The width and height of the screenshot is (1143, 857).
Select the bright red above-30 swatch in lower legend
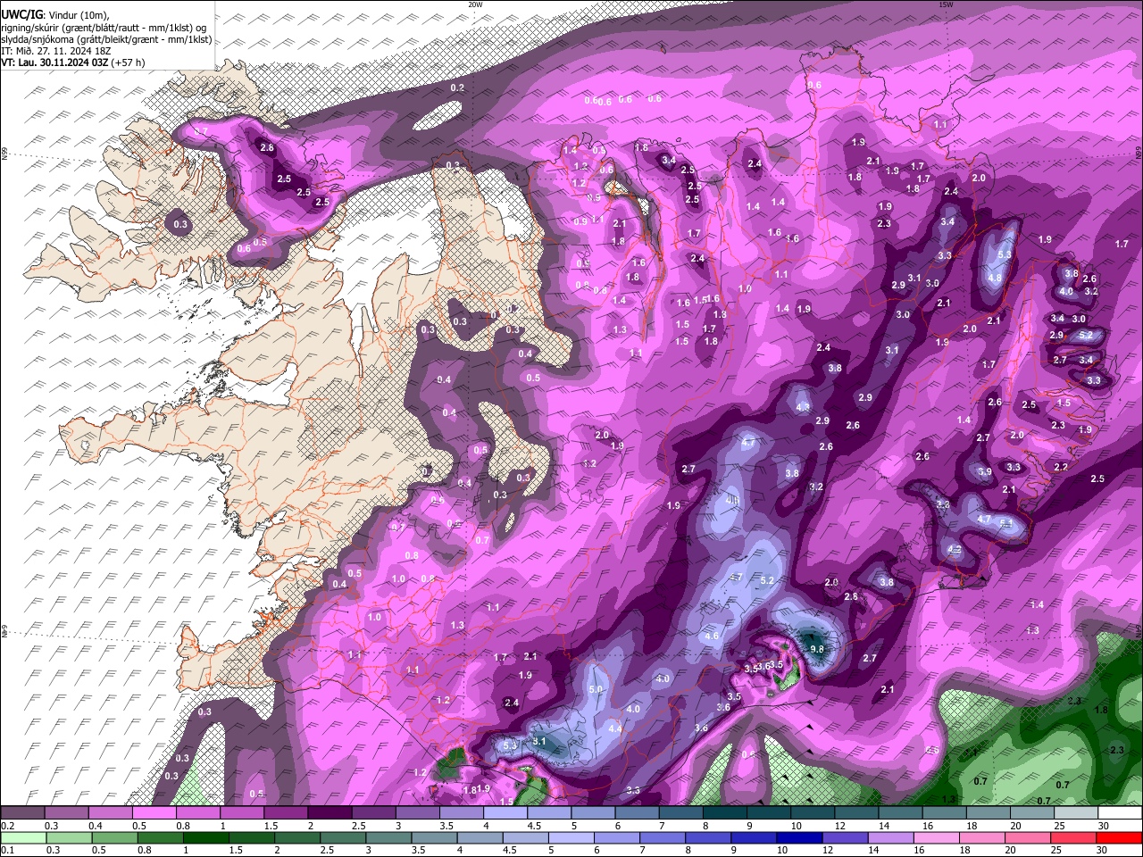[x=1121, y=837]
